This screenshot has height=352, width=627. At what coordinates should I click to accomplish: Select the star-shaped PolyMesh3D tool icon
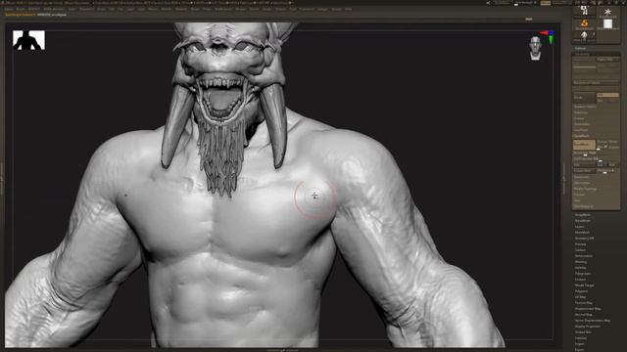click(x=607, y=12)
